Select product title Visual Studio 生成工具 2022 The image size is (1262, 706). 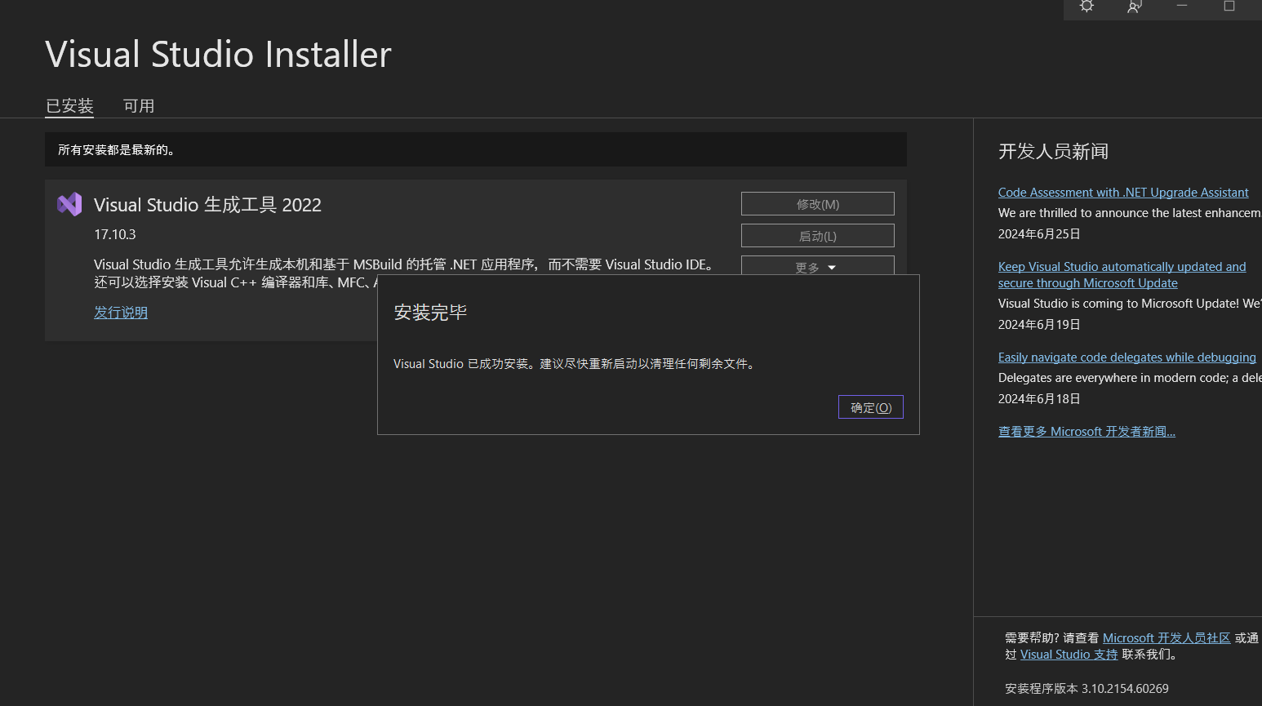click(207, 205)
